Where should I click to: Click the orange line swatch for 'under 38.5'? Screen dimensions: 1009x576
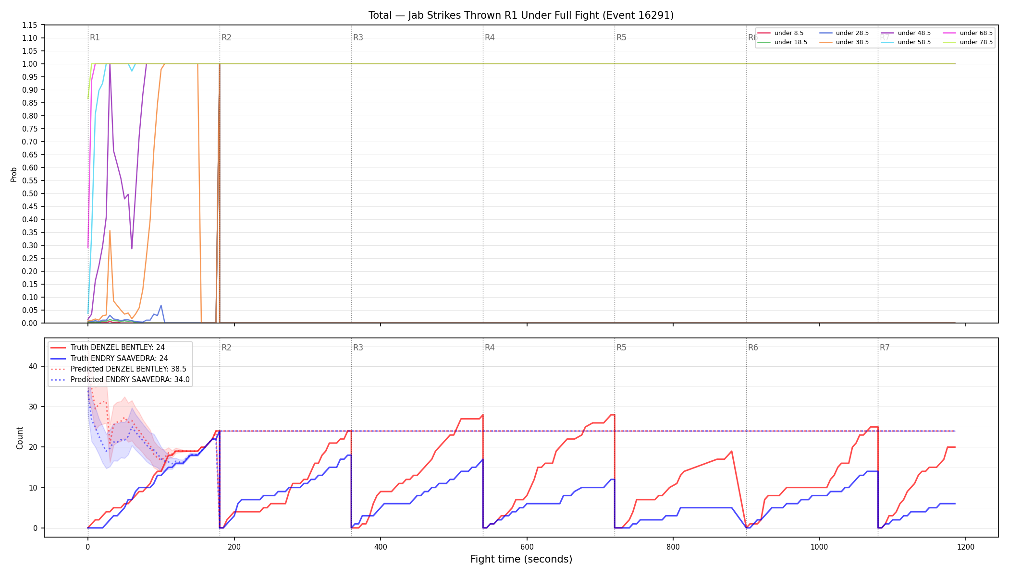point(825,42)
